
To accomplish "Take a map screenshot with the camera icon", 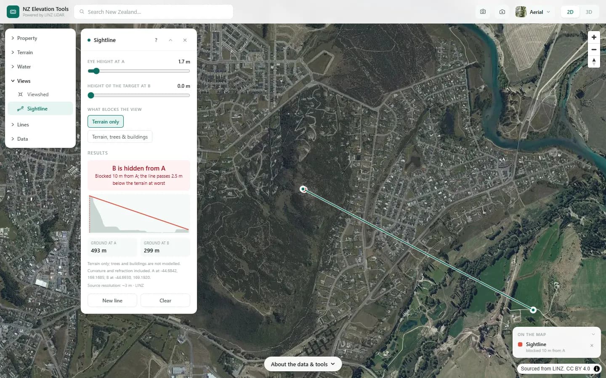I will [x=483, y=12].
